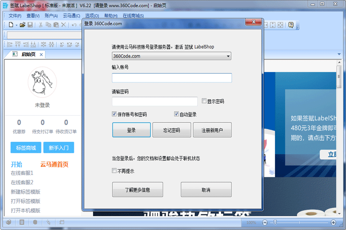Click the Delete X toolbar icon
This screenshot has width=346, height=230.
64,25
